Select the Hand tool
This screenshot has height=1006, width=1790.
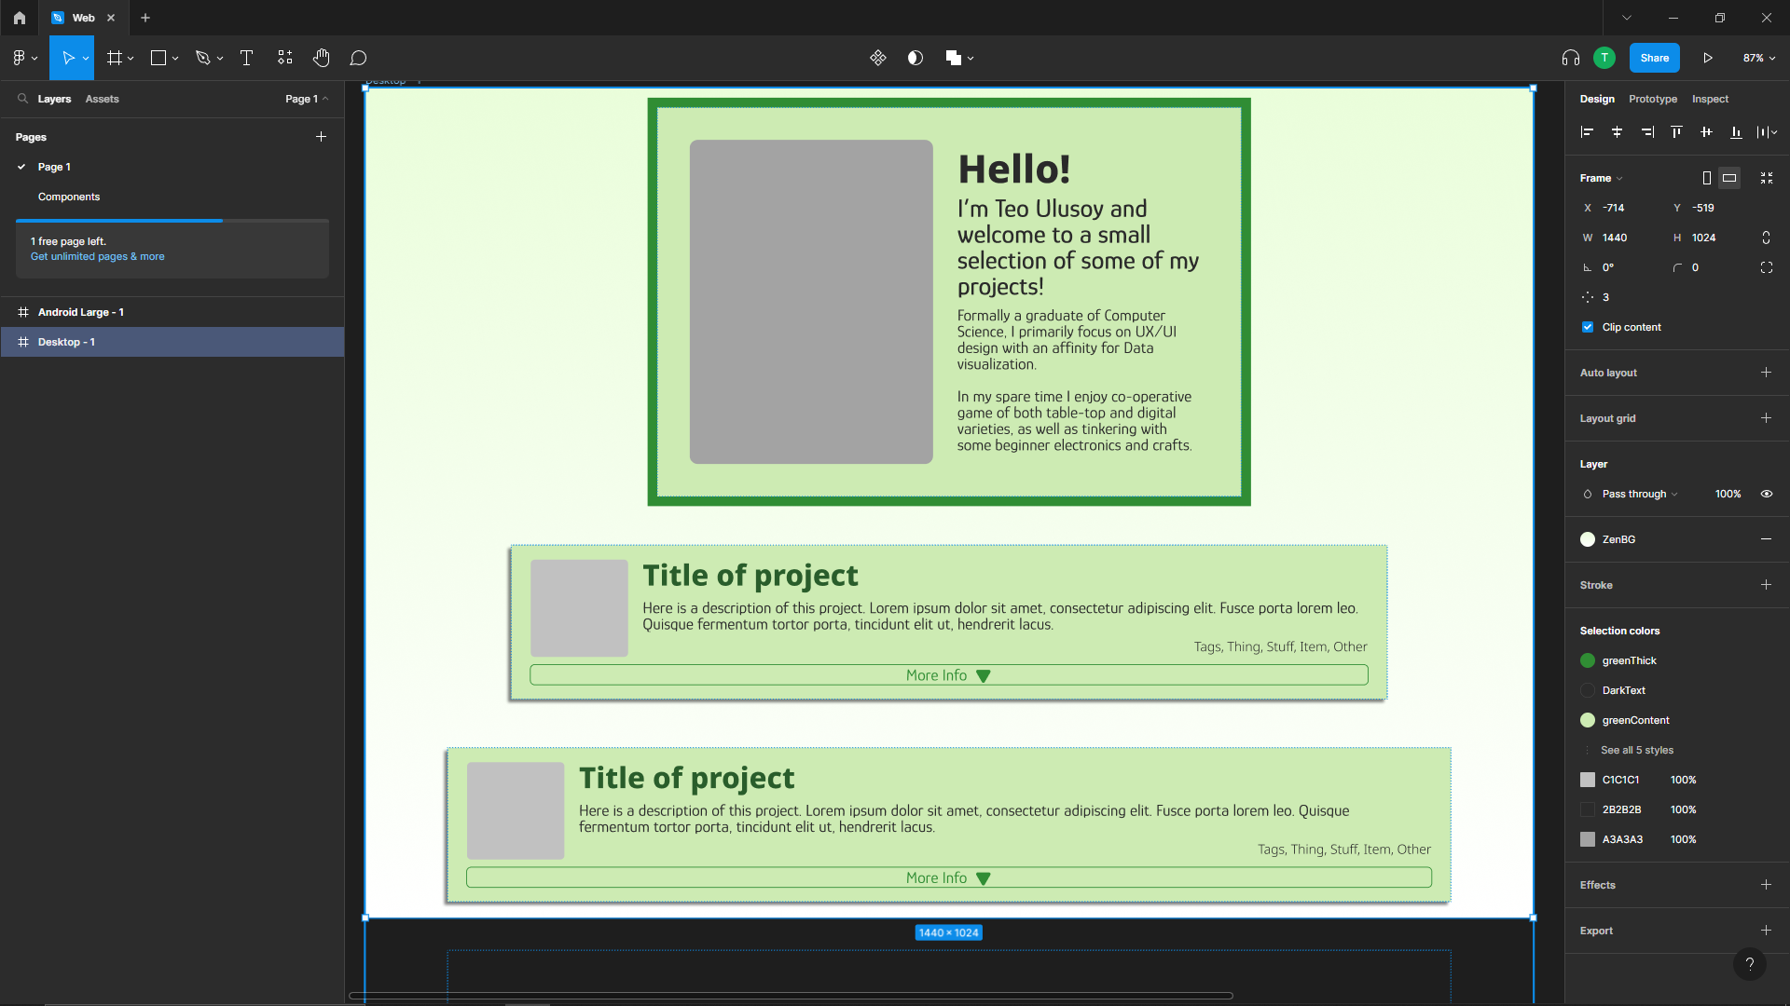[321, 58]
